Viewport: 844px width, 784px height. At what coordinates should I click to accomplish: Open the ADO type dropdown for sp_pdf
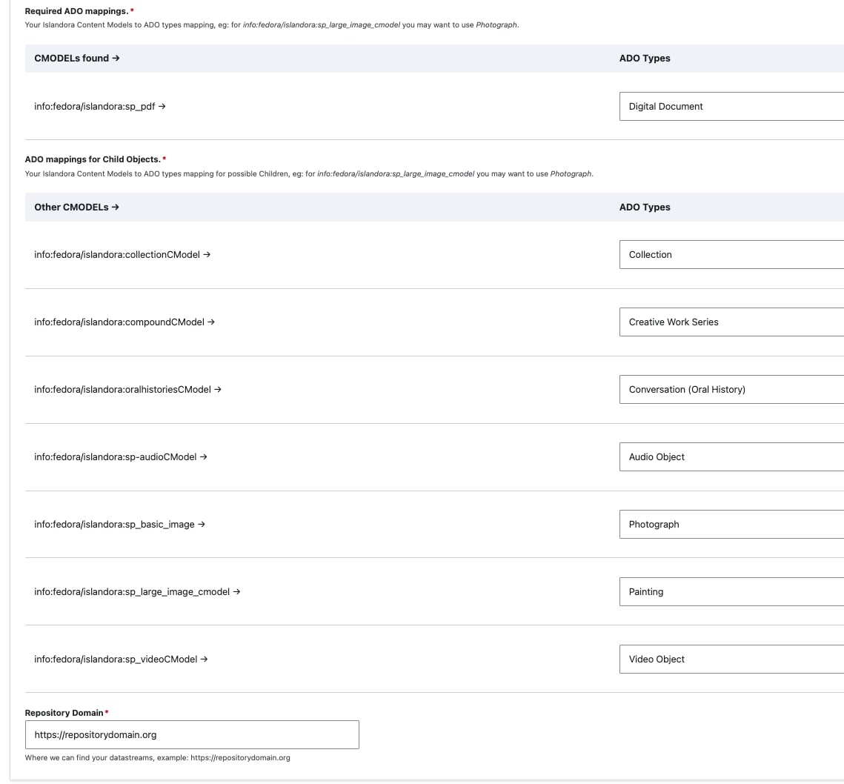click(x=730, y=106)
